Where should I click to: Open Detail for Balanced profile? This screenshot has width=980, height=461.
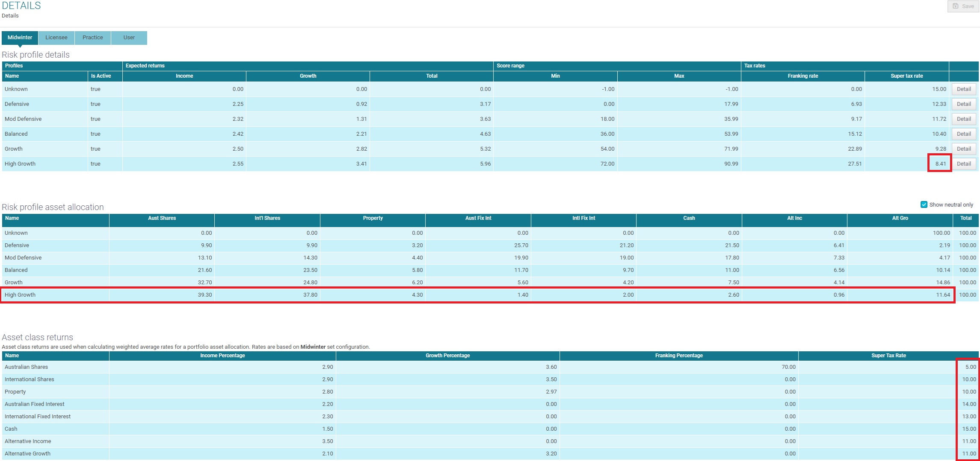(x=964, y=134)
